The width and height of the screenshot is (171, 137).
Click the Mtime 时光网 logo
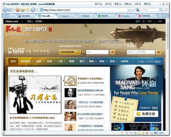16,51
